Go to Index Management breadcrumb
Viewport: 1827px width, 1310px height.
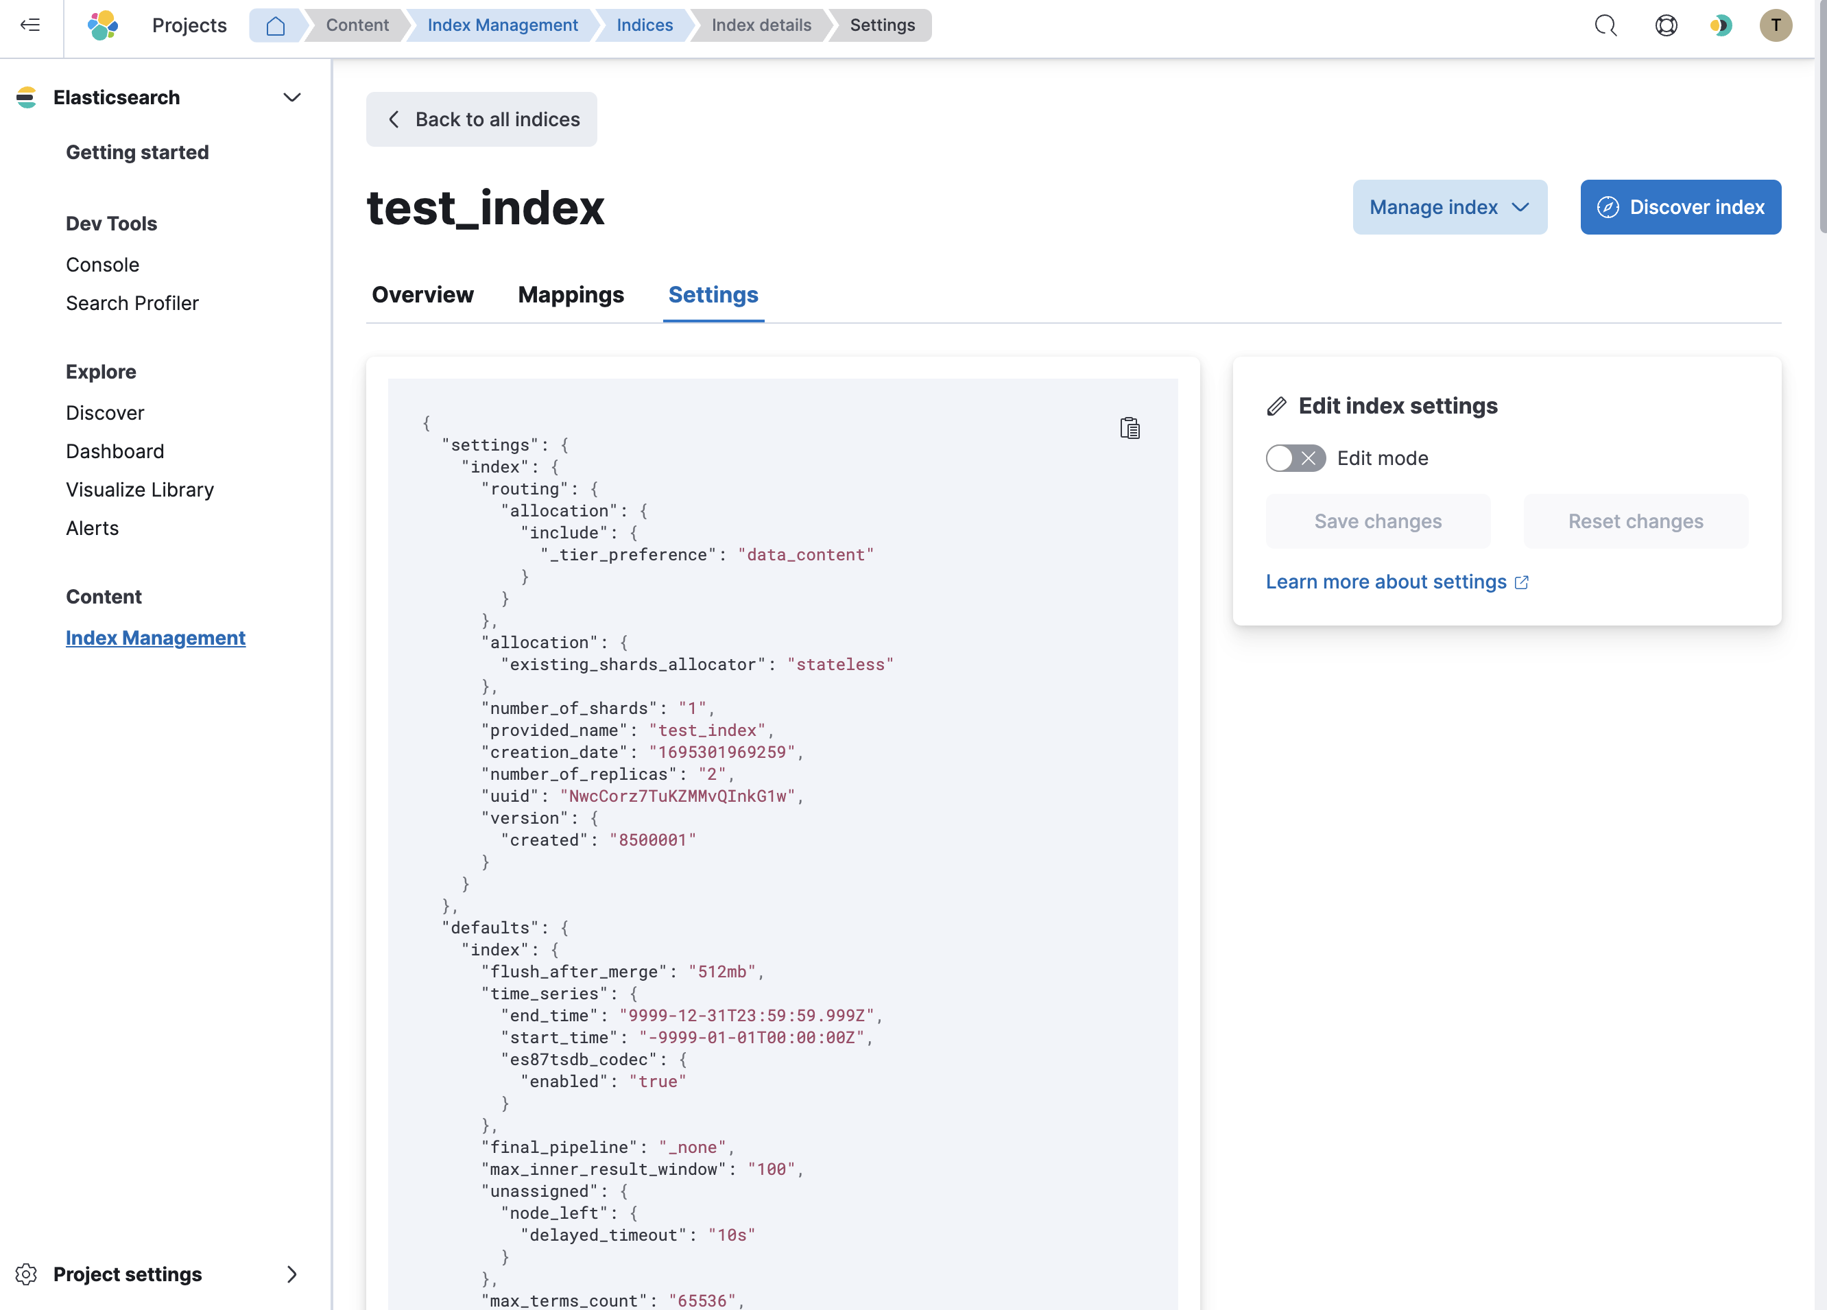(503, 25)
